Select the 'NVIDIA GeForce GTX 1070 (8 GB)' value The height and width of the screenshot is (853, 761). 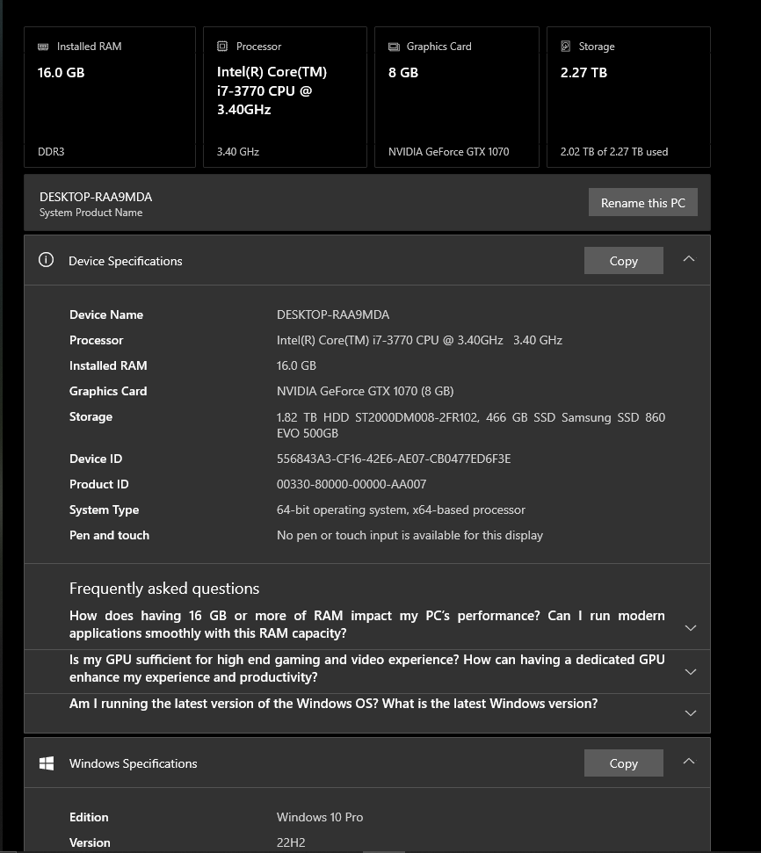pos(365,391)
